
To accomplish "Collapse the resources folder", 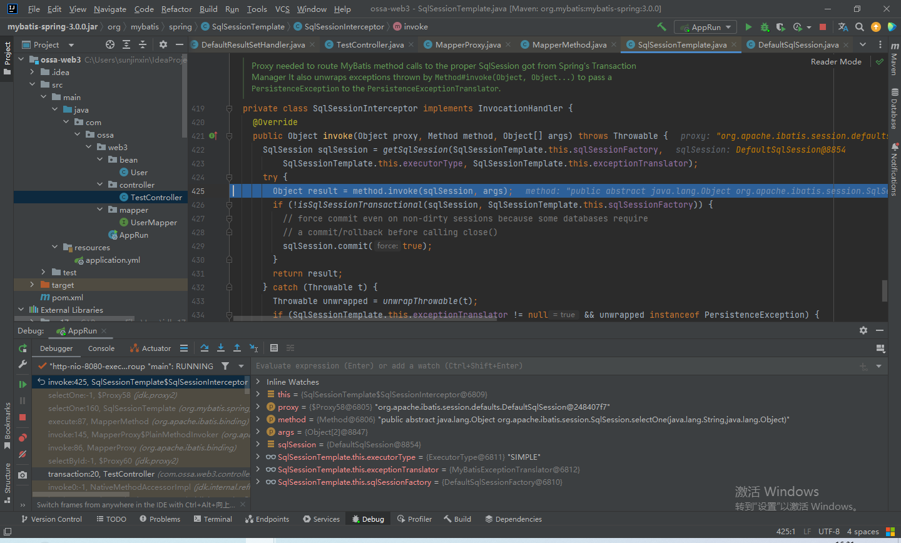I will (x=54, y=247).
